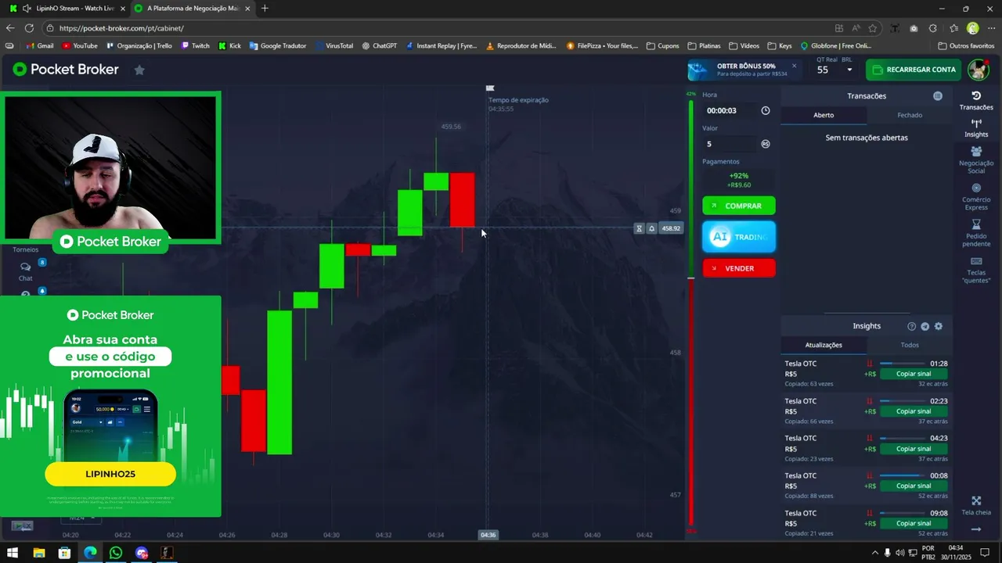Click the currency icon next to Valor
1002x563 pixels.
pyautogui.click(x=766, y=144)
